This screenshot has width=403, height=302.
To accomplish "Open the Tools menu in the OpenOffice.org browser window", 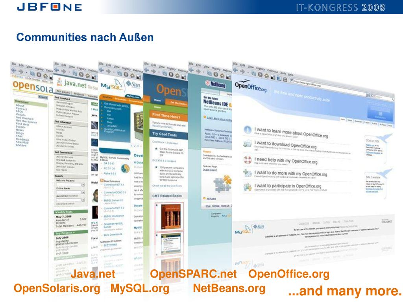I will click(283, 73).
